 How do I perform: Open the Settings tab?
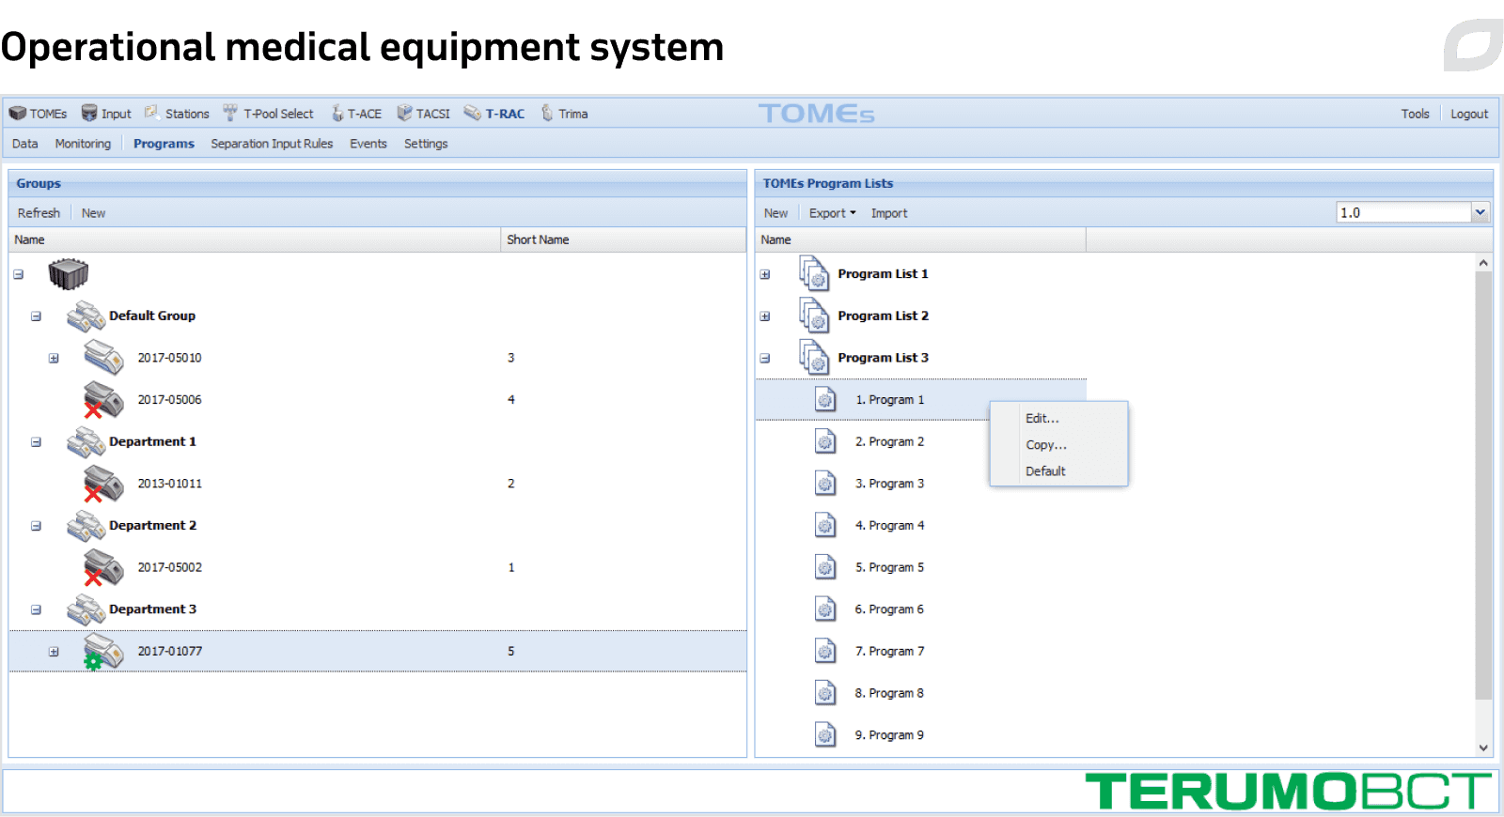click(426, 144)
